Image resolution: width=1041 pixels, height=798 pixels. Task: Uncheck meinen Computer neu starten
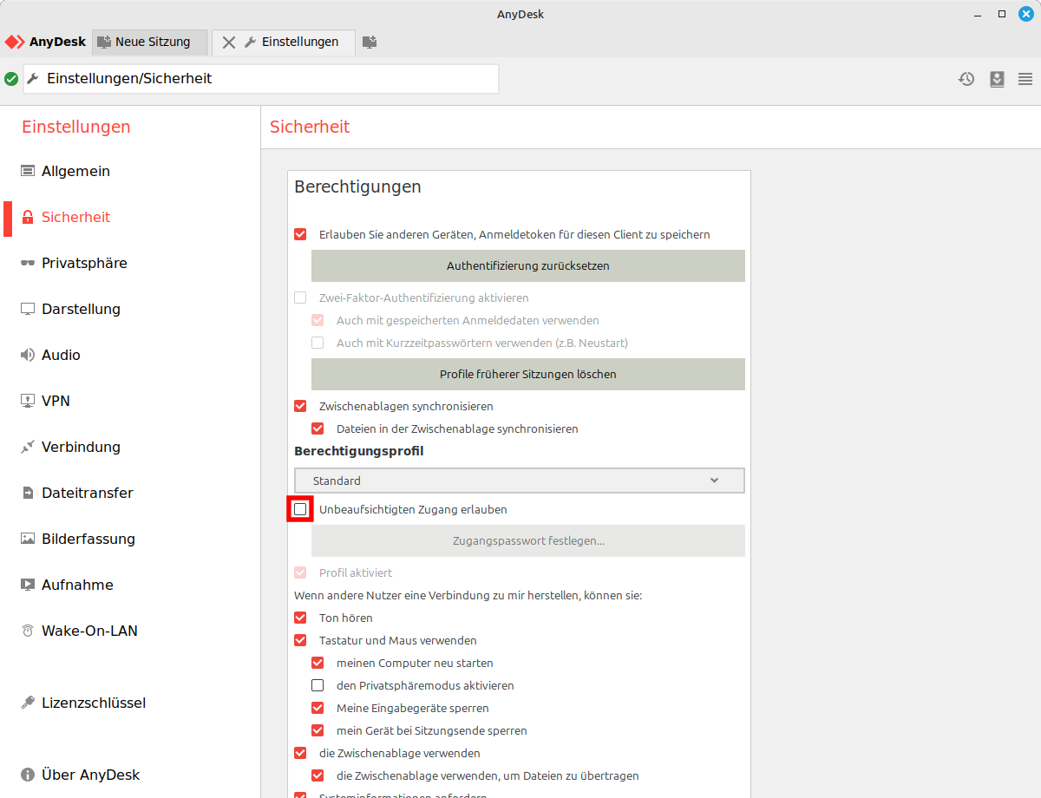[x=318, y=663]
